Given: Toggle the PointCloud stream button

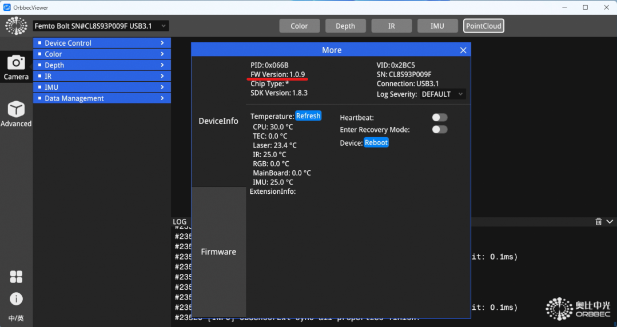Looking at the screenshot, I should pyautogui.click(x=483, y=26).
